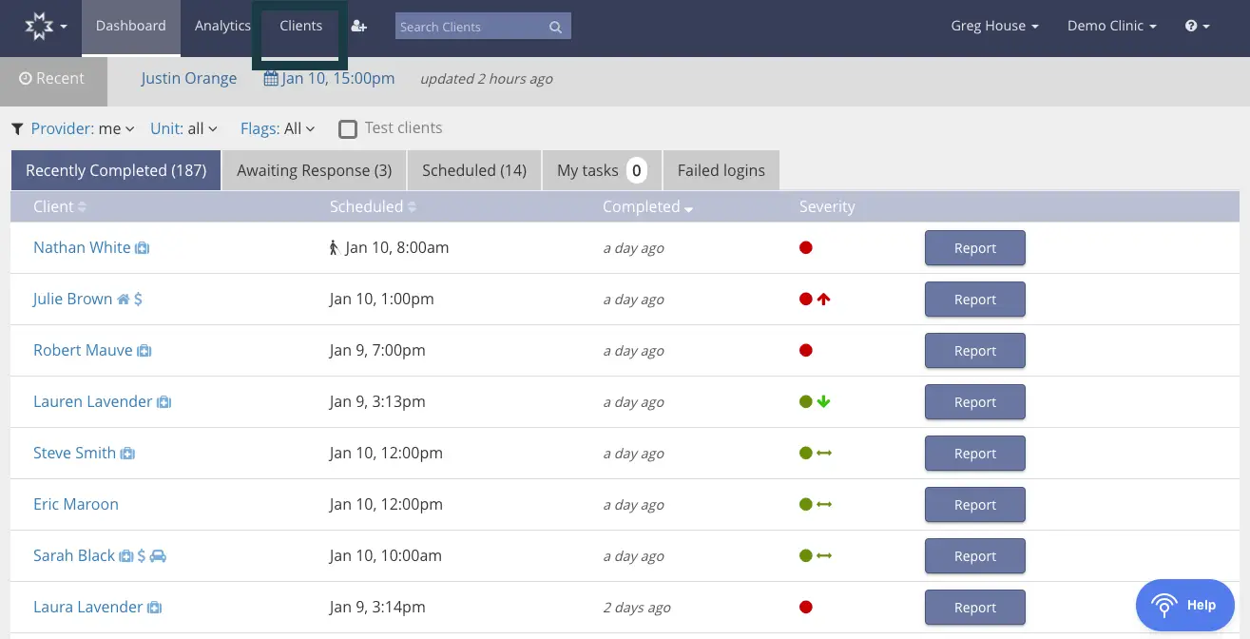Open the add new client icon
Viewport: 1250px width, 639px height.
pyautogui.click(x=359, y=28)
